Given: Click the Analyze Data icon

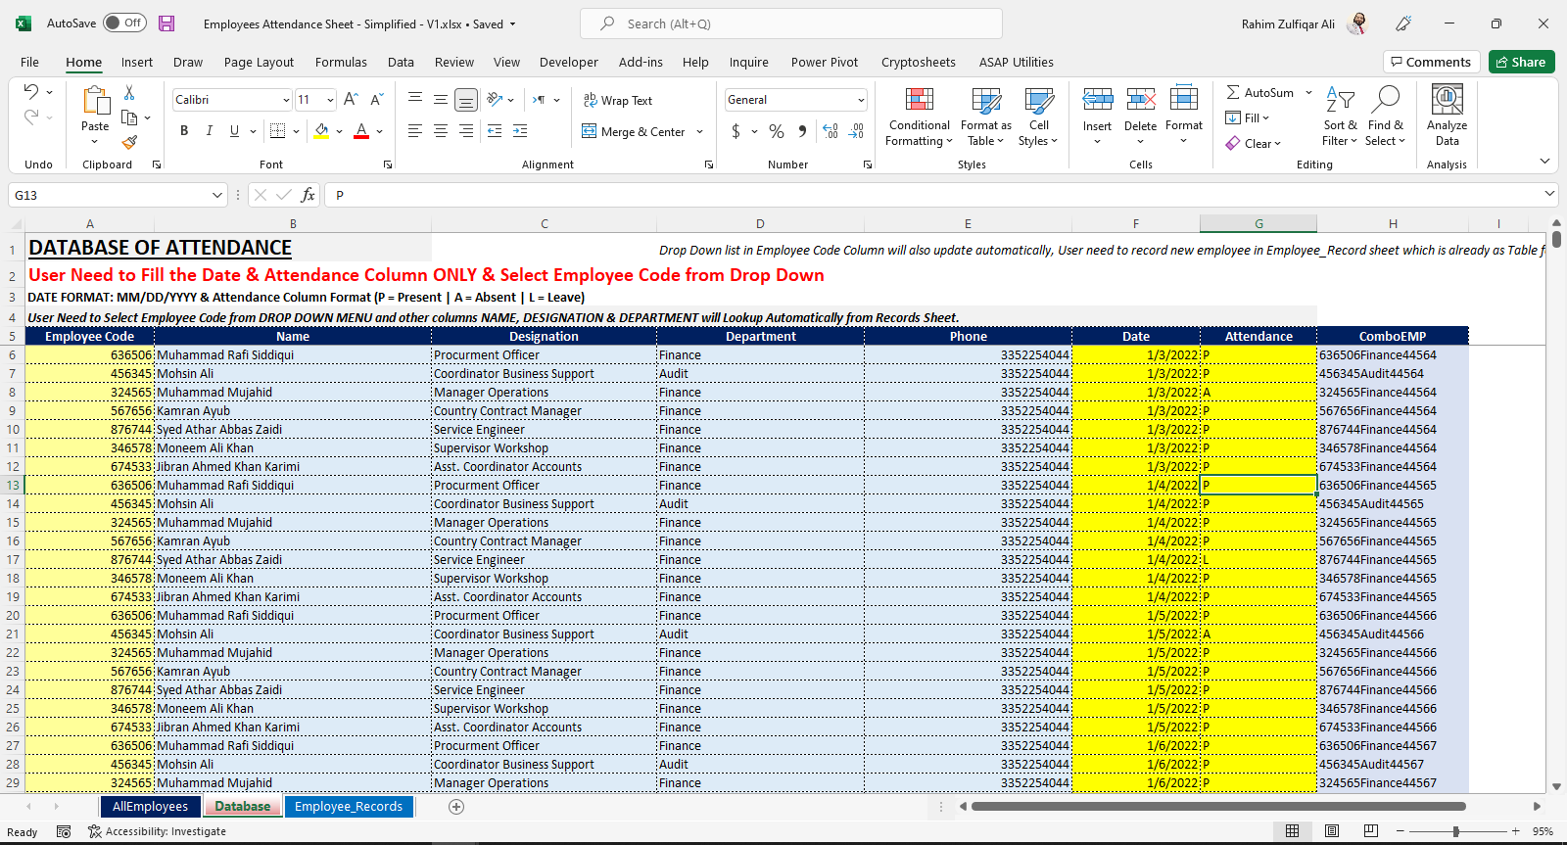Looking at the screenshot, I should [x=1448, y=101].
